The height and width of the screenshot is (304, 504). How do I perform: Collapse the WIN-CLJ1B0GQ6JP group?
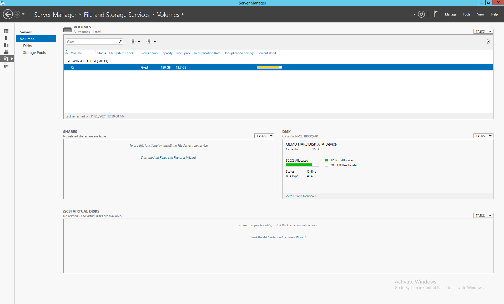69,61
